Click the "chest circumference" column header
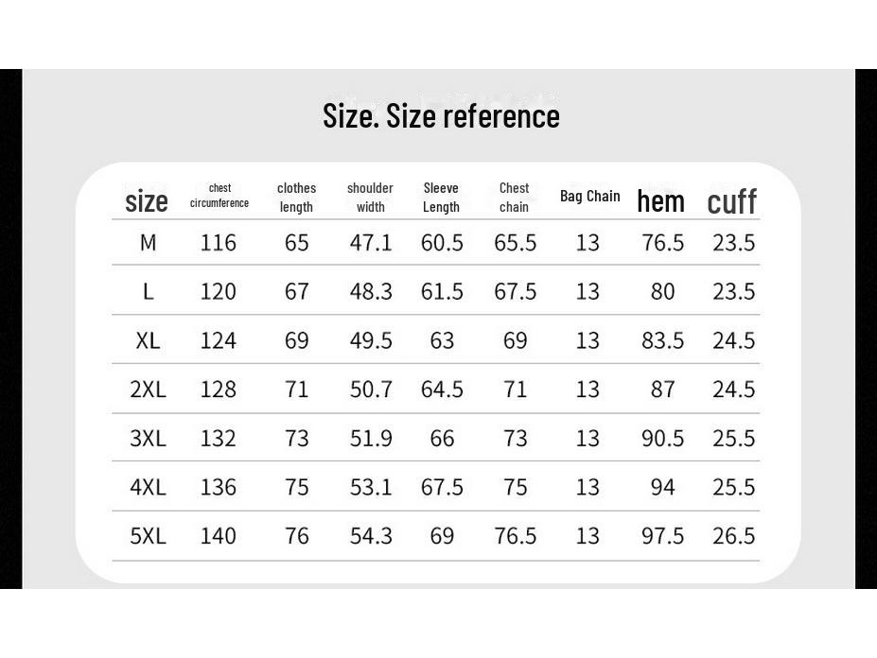 point(219,196)
